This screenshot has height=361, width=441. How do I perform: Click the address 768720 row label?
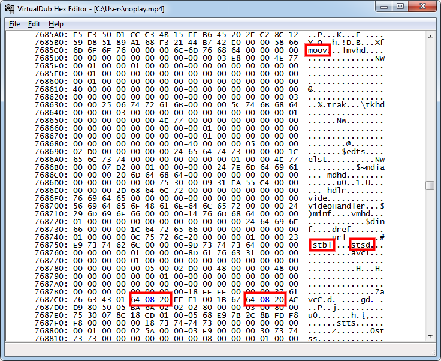(x=51, y=222)
